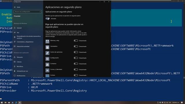Click the Alarmas y reloj app icon
The image size is (185, 104).
point(47,41)
